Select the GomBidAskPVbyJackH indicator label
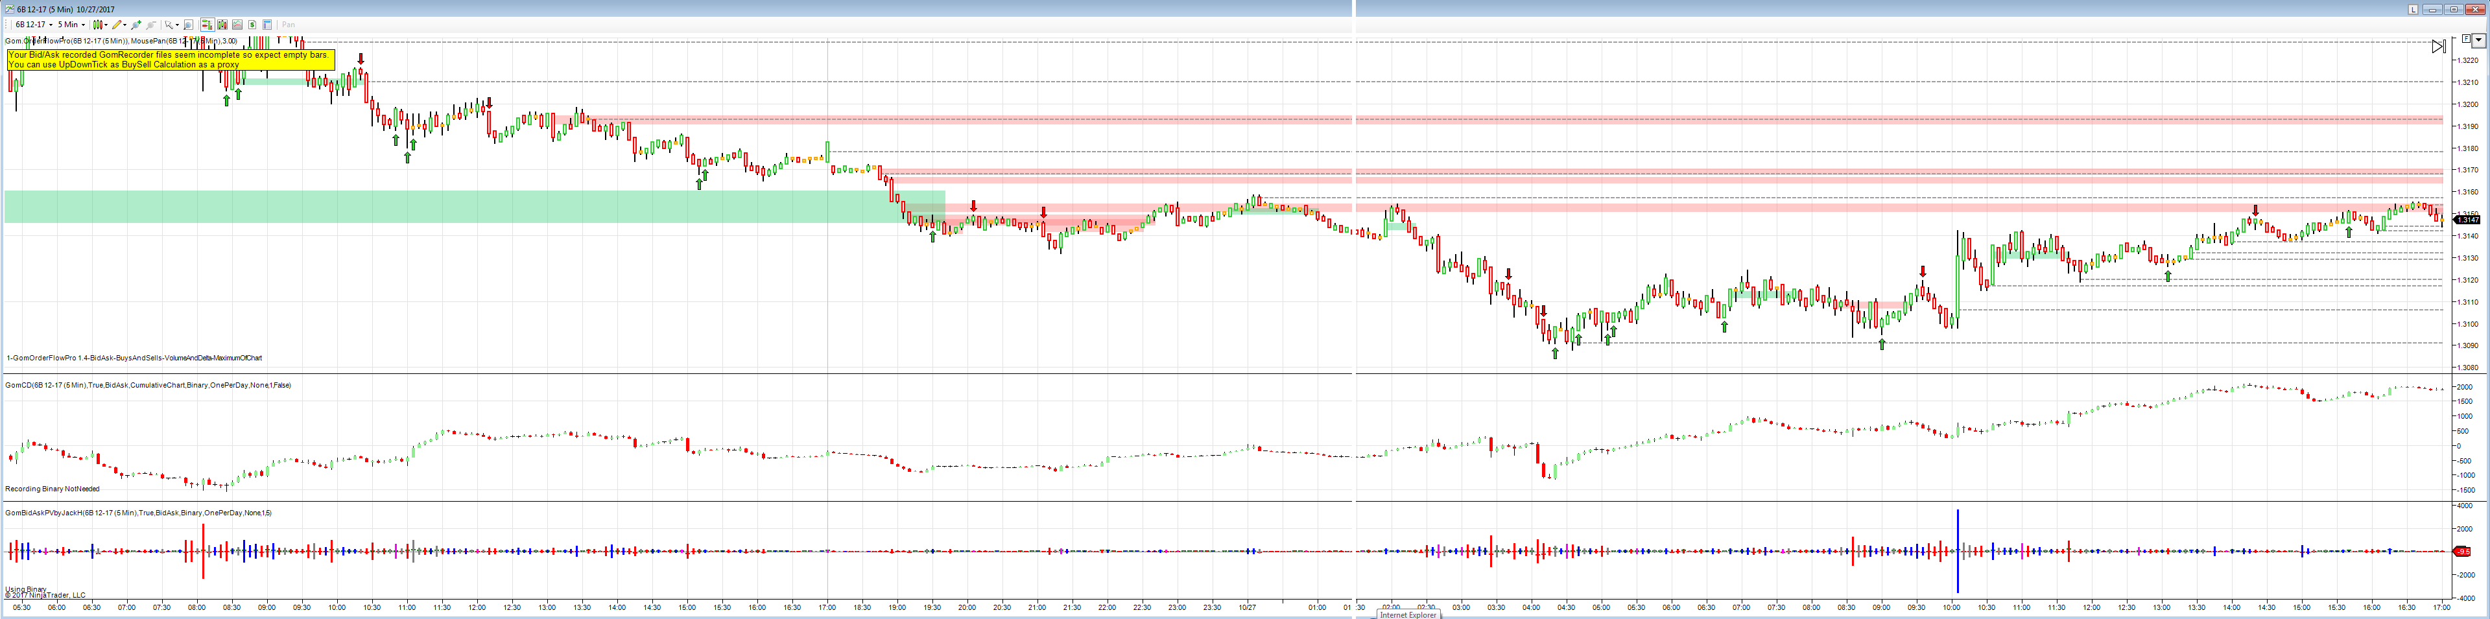The image size is (2490, 619). [138, 513]
